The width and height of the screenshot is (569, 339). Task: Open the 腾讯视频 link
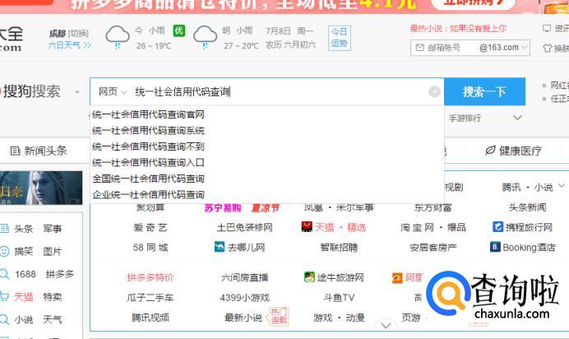(150, 318)
